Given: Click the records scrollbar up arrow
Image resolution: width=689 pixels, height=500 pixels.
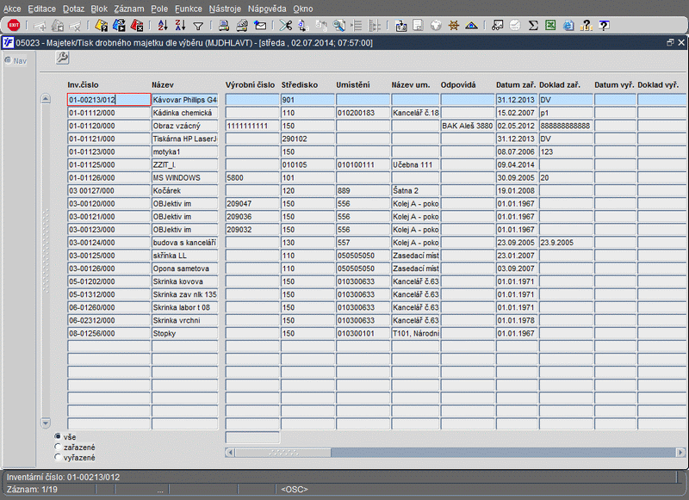Looking at the screenshot, I should click(46, 99).
